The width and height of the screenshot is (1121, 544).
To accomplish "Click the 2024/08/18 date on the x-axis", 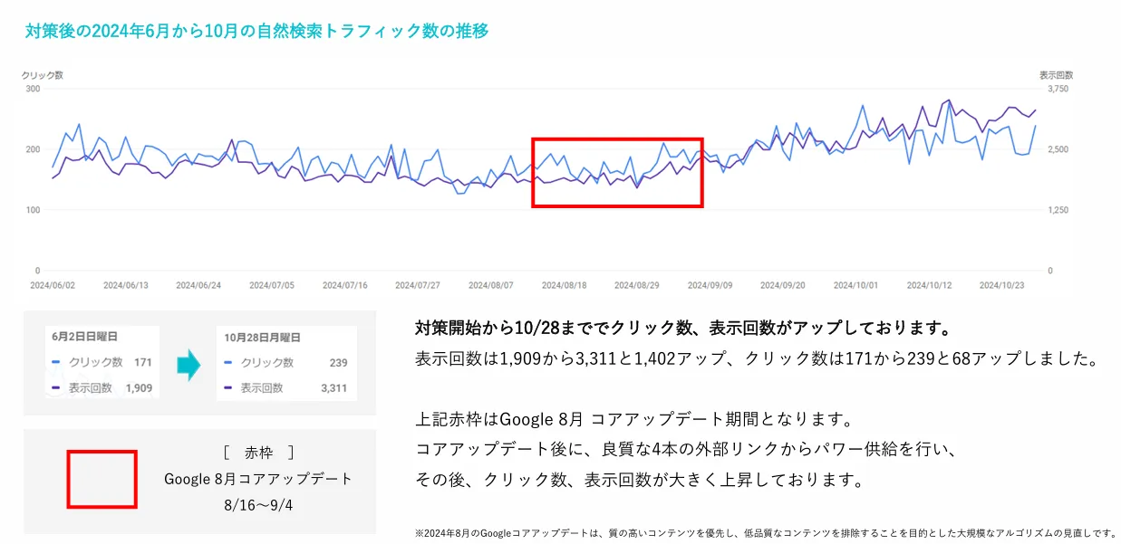I will (x=564, y=284).
